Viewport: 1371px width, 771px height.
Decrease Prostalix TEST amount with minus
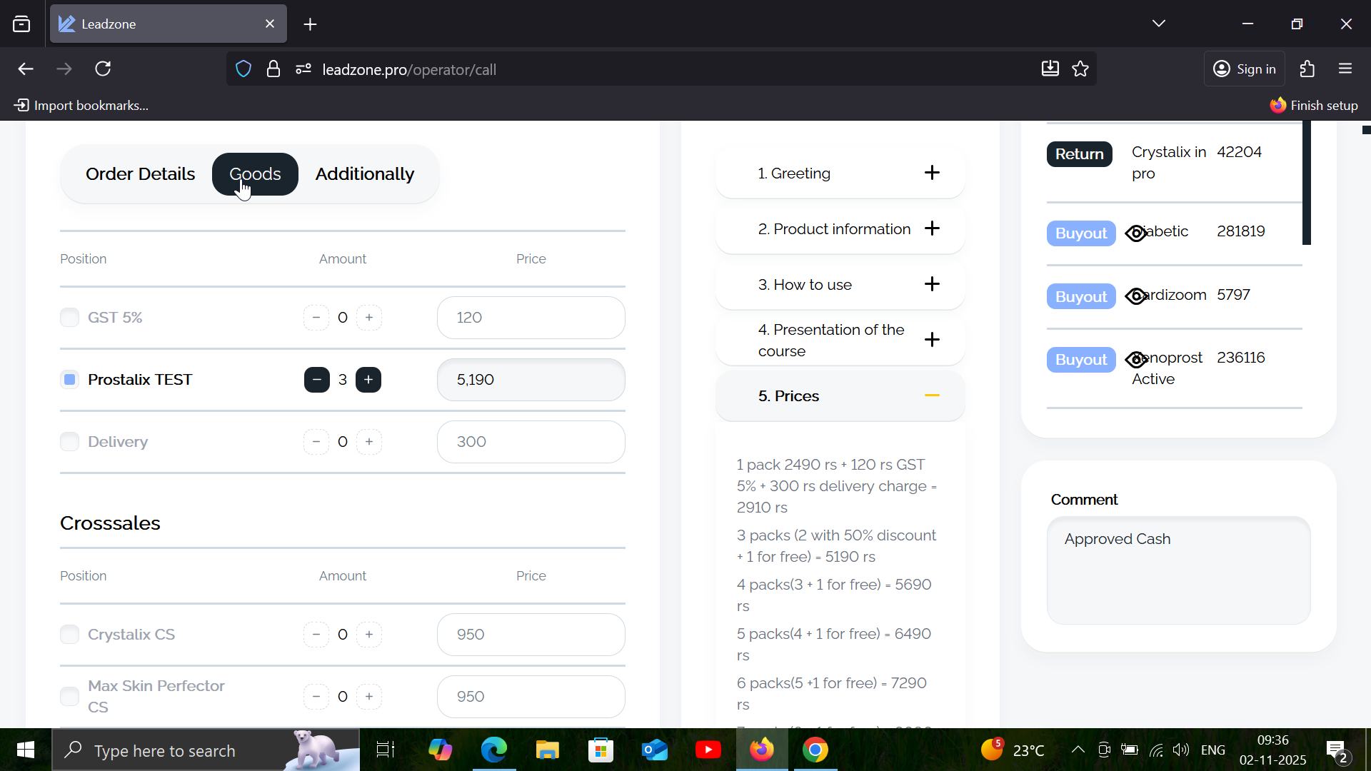[x=316, y=380]
